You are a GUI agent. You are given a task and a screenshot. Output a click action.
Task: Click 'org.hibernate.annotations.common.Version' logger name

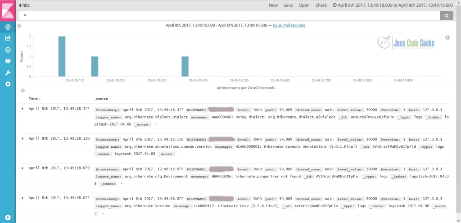[168, 146]
